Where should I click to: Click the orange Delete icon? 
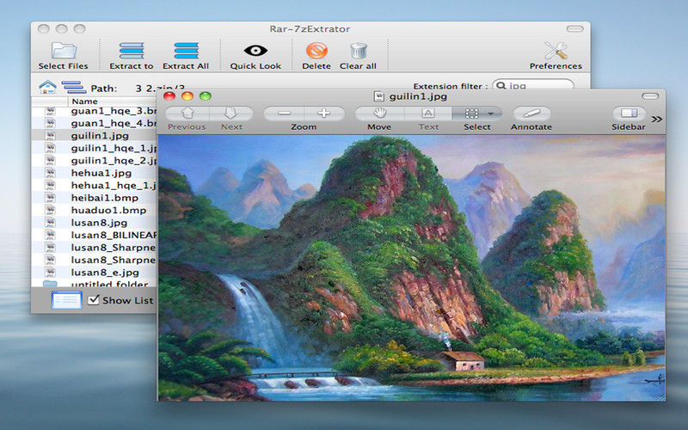(x=316, y=51)
